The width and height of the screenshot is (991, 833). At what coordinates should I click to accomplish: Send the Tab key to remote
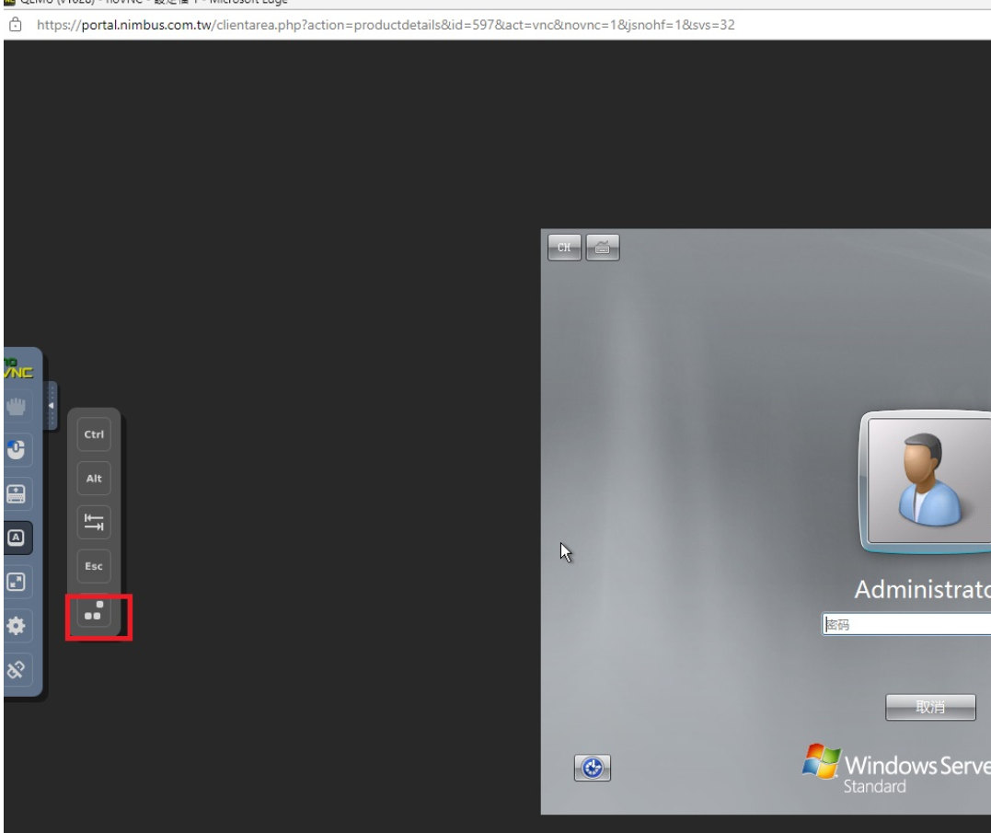[x=94, y=523]
